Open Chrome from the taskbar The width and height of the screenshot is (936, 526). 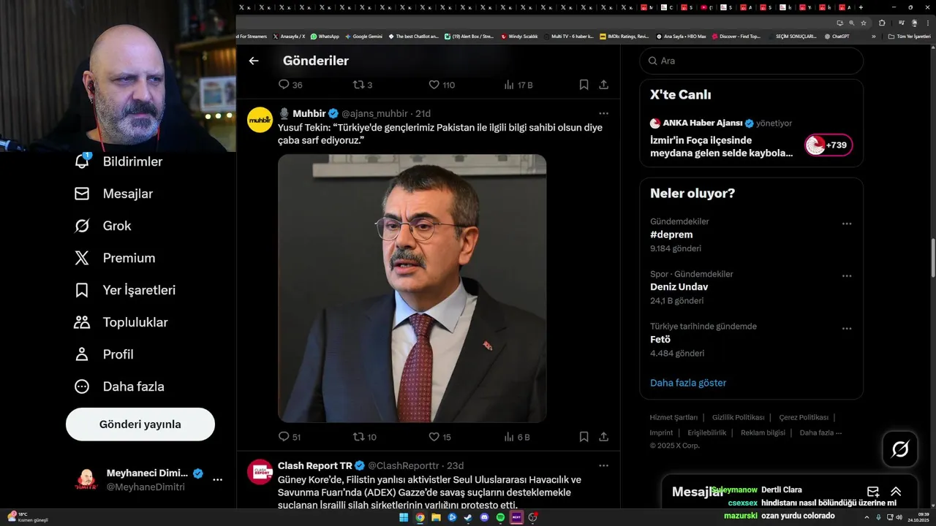pyautogui.click(x=420, y=517)
